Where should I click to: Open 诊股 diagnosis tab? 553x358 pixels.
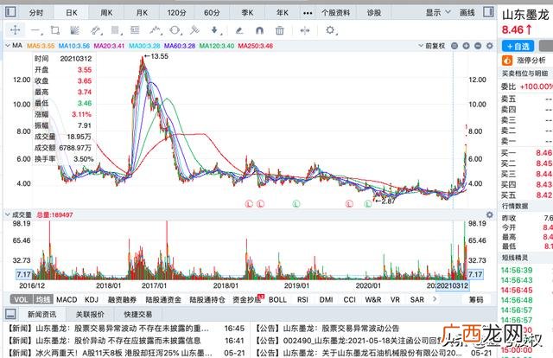point(374,13)
